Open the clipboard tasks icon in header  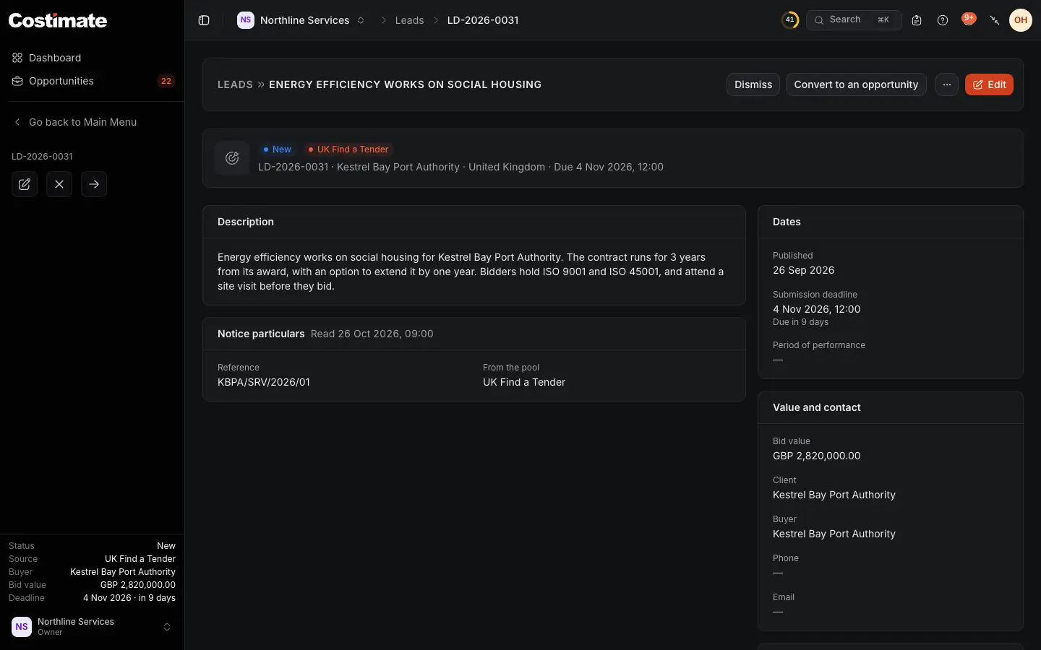[917, 20]
